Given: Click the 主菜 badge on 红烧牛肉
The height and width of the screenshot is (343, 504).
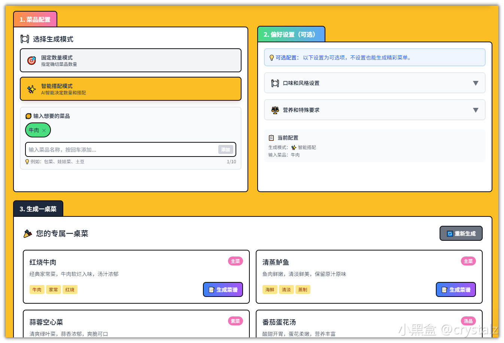Looking at the screenshot, I should 236,261.
